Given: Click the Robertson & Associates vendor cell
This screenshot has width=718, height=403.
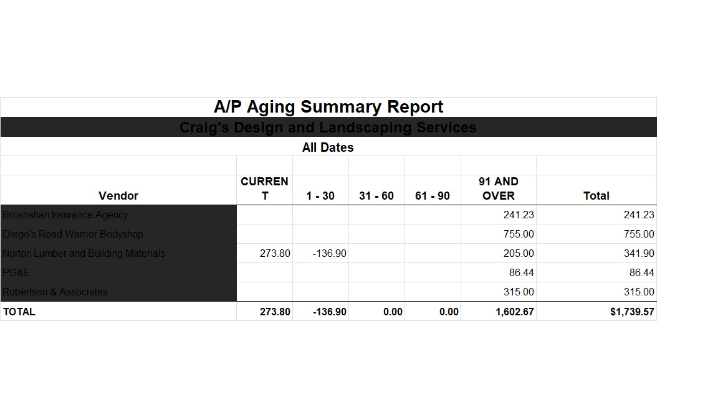Looking at the screenshot, I should click(55, 292).
